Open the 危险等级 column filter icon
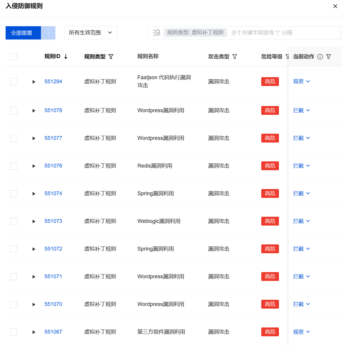 coord(287,57)
